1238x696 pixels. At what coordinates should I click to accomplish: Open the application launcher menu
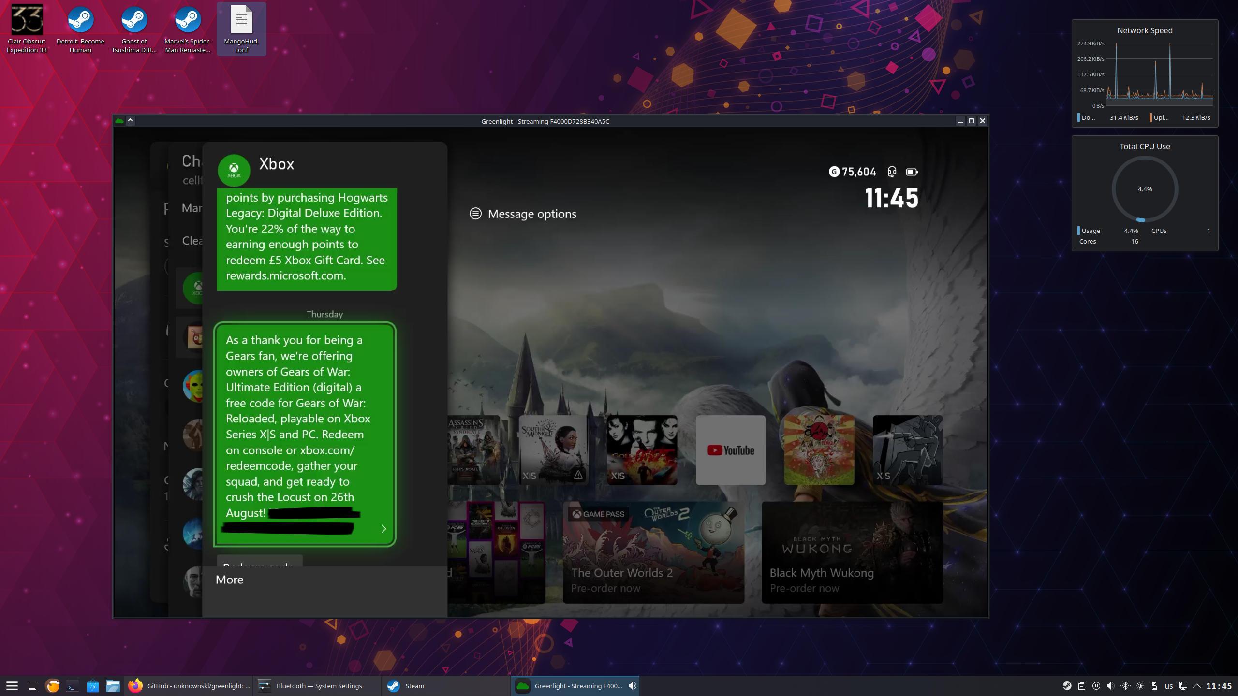[x=12, y=686]
